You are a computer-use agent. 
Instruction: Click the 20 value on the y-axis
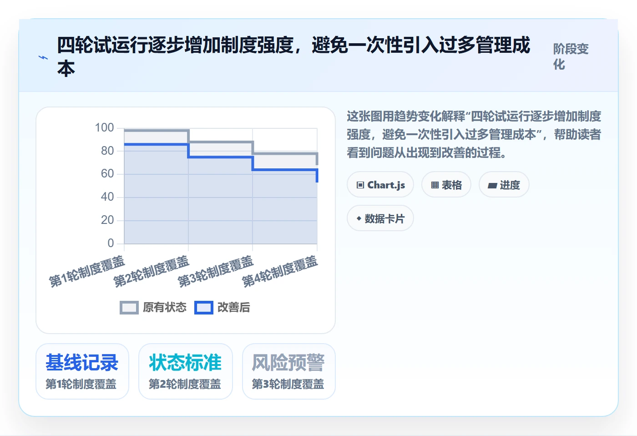(x=107, y=220)
